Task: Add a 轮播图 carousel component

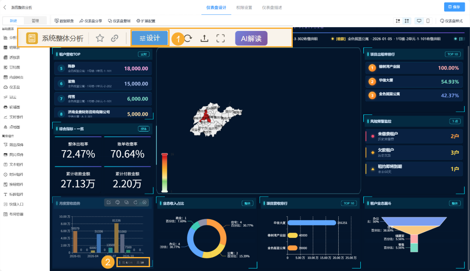Action: point(12,107)
